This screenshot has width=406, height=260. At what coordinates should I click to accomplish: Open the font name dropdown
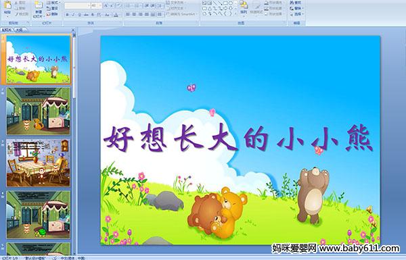pos(89,5)
